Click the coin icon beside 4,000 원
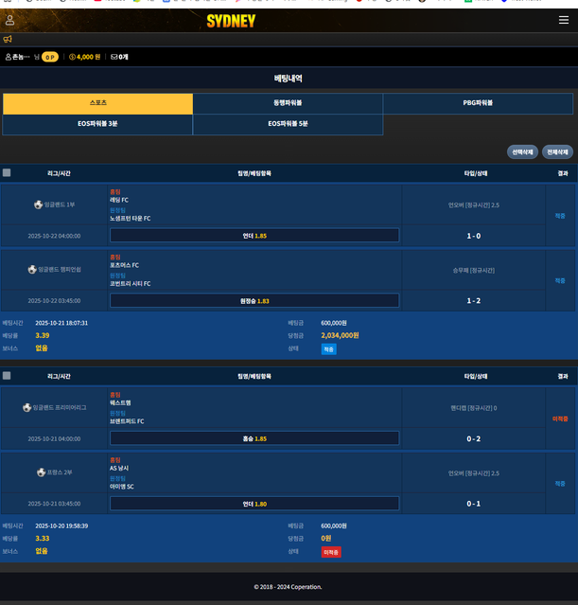 [73, 57]
